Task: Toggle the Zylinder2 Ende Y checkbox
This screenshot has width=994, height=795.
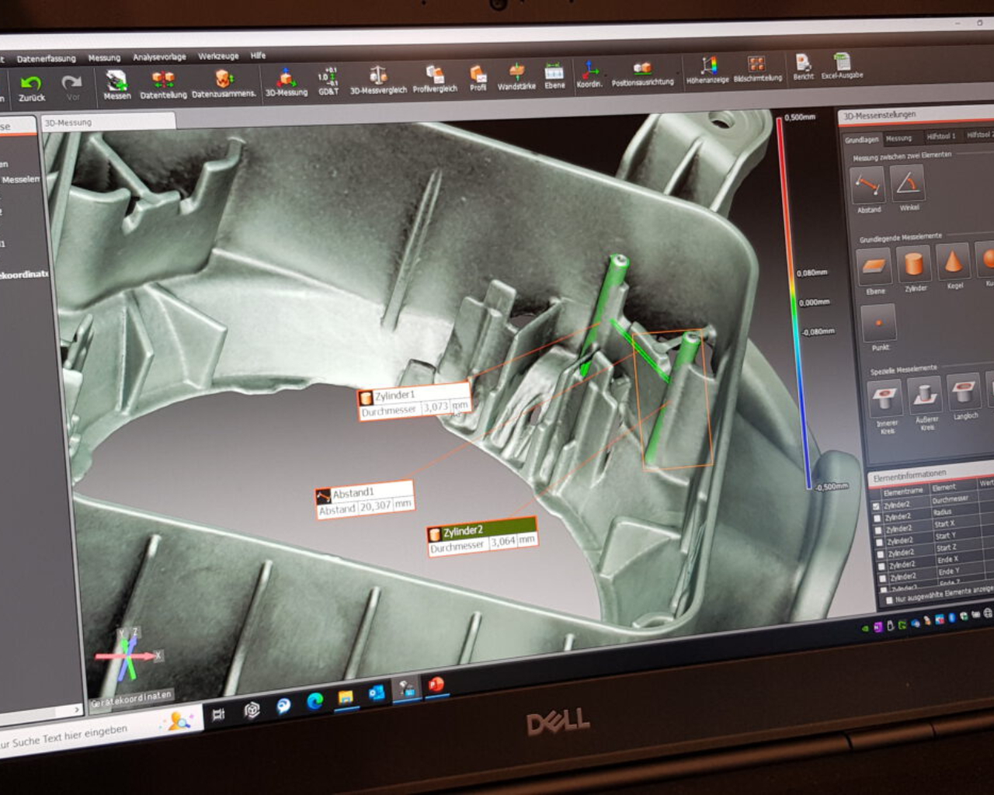Action: 883,578
